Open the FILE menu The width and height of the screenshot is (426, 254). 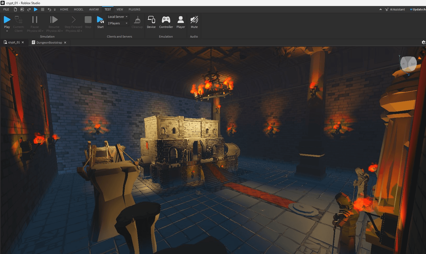point(6,9)
